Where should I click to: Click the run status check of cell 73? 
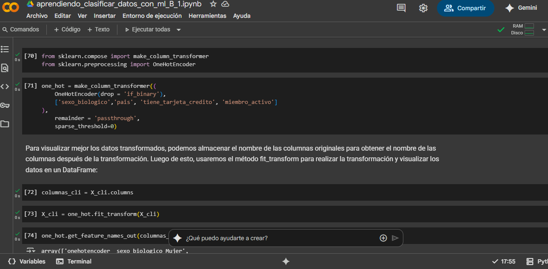17,213
